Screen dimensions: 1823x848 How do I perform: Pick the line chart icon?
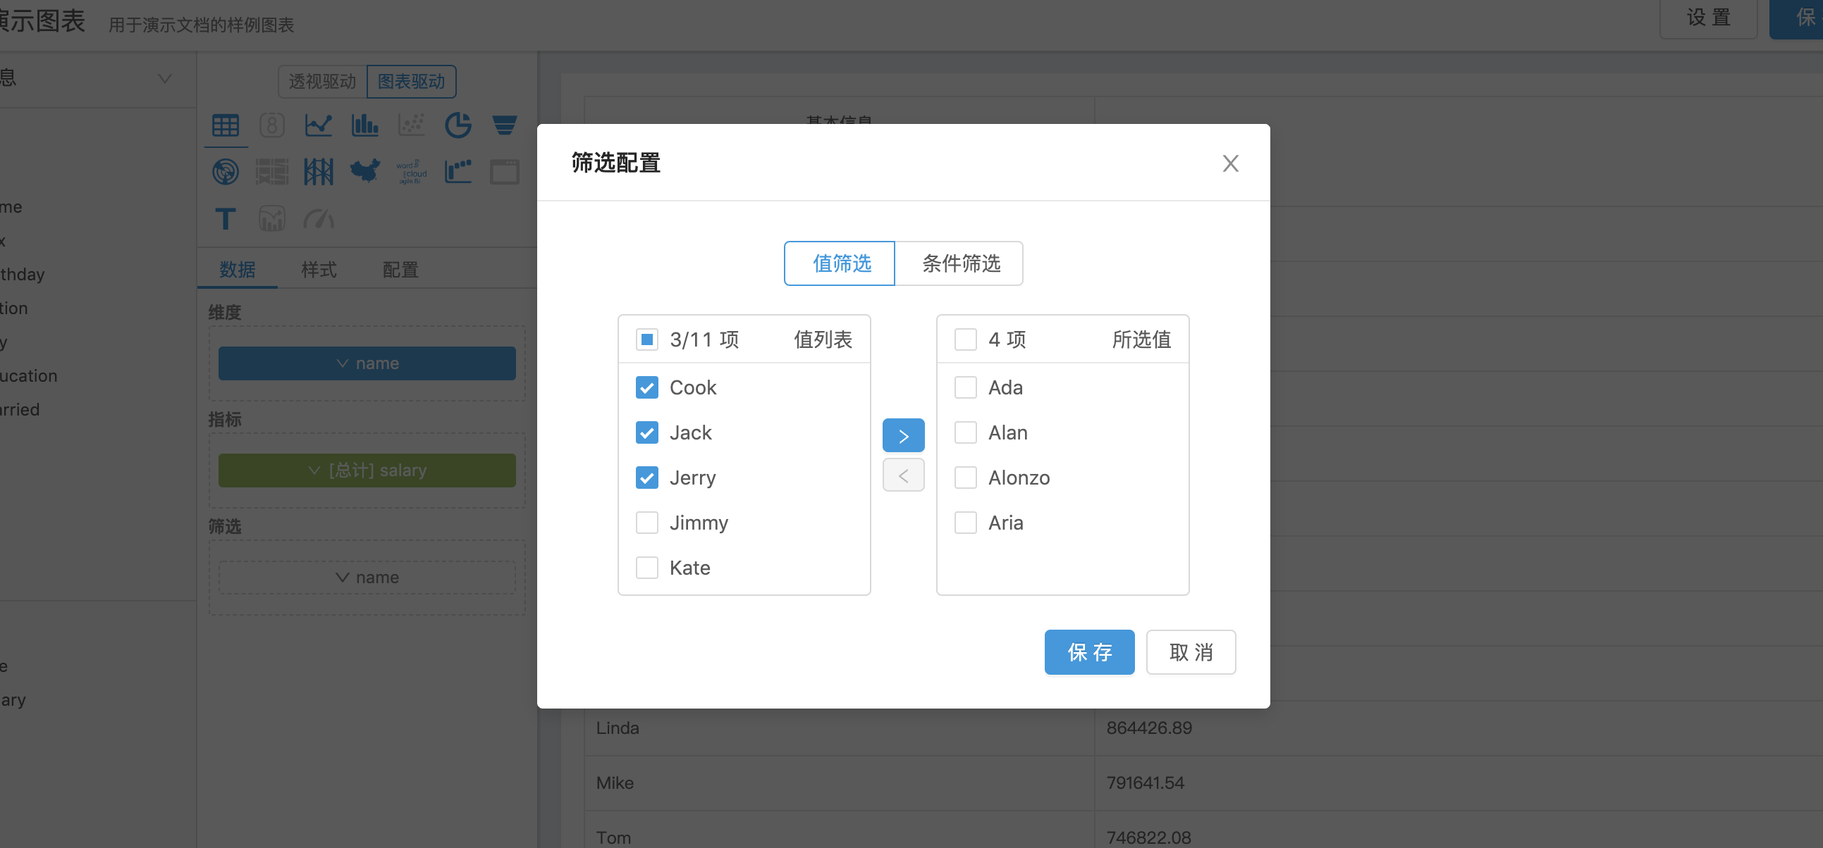click(x=318, y=126)
